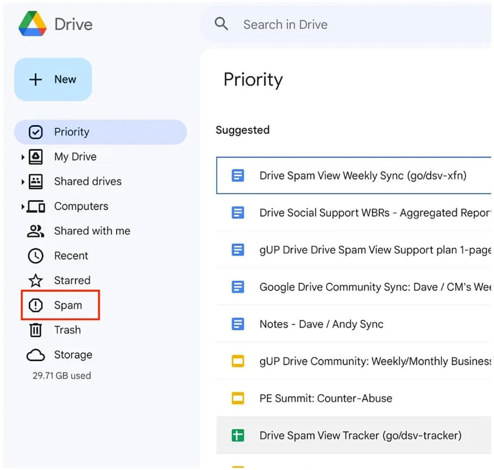This screenshot has width=494, height=470.
Task: Click the New button
Action: coord(53,79)
